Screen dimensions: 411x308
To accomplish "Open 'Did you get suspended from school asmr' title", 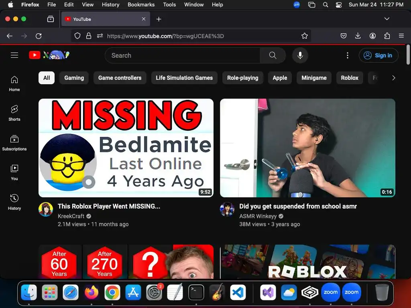I will 298,206.
